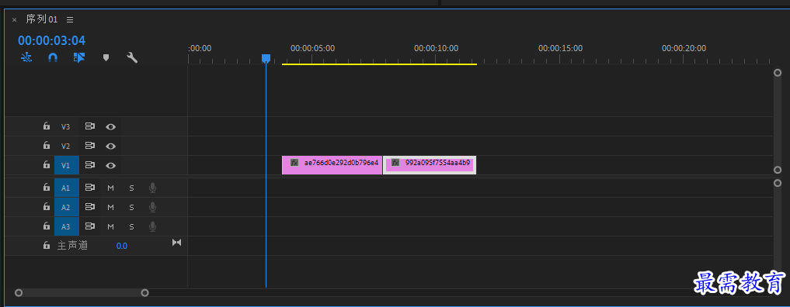Target video track V3
Image resolution: width=790 pixels, height=307 pixels.
[x=66, y=126]
